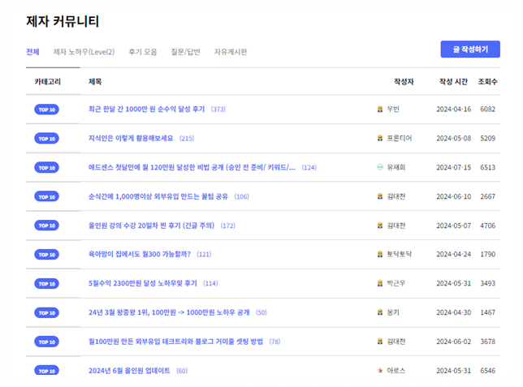Open post 2024년 6월 올인원 업데이트

coord(129,370)
